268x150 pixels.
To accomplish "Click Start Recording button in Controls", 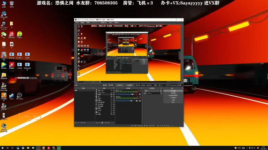I will coord(173,93).
